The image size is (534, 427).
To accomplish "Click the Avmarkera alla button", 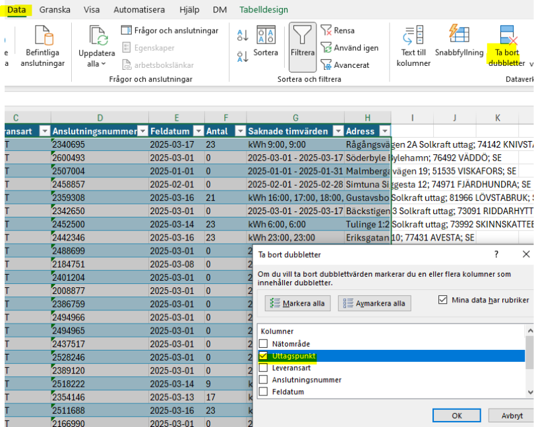I will point(374,303).
